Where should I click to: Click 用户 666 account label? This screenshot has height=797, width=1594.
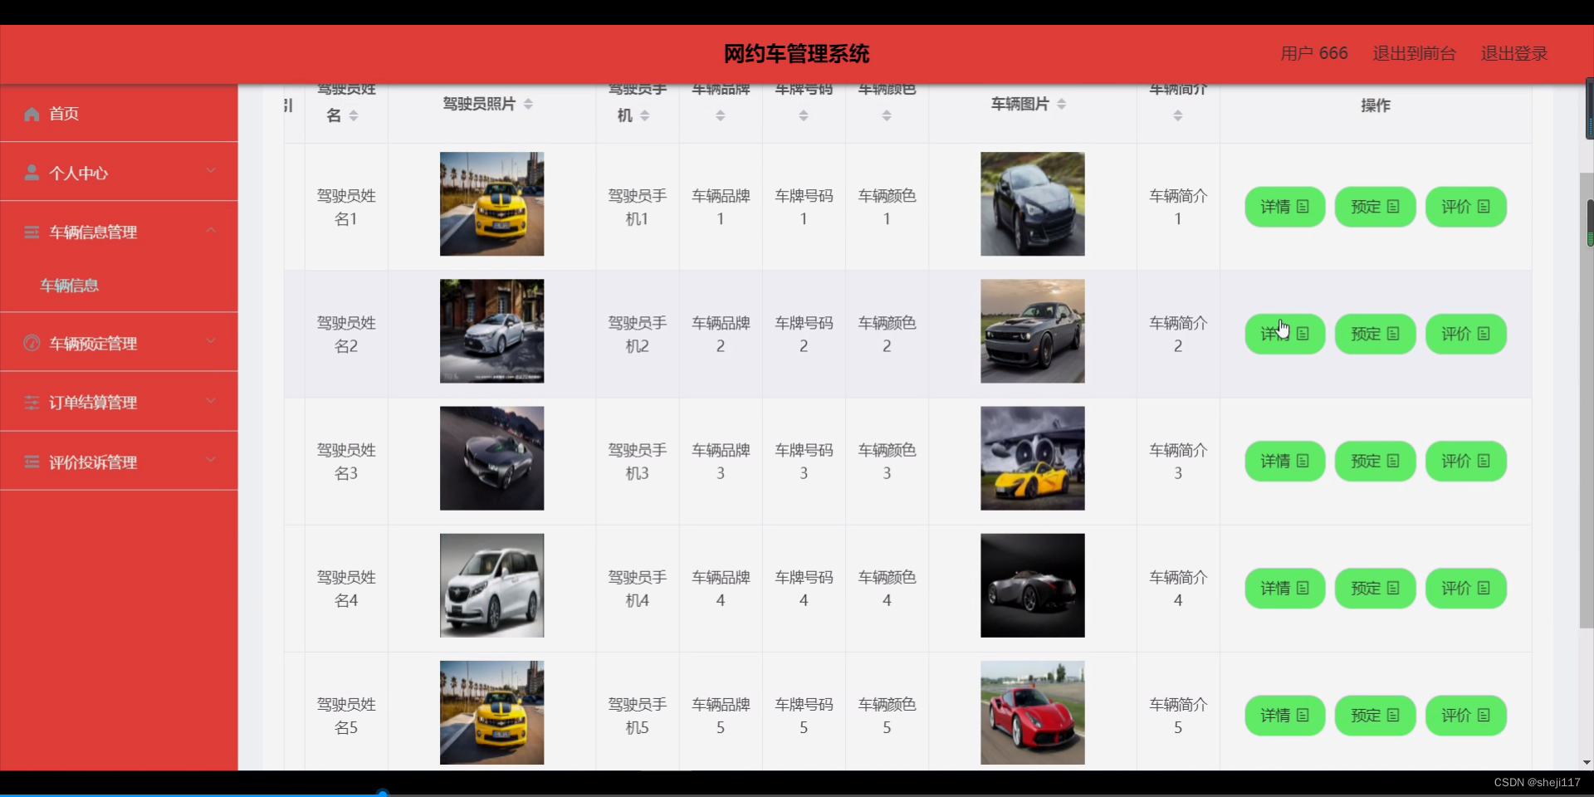1313,54
